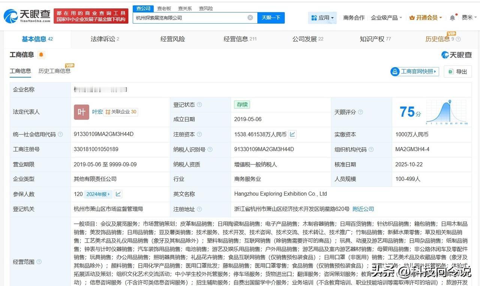
Task: Open the 附近公司 link
Action: (363, 209)
